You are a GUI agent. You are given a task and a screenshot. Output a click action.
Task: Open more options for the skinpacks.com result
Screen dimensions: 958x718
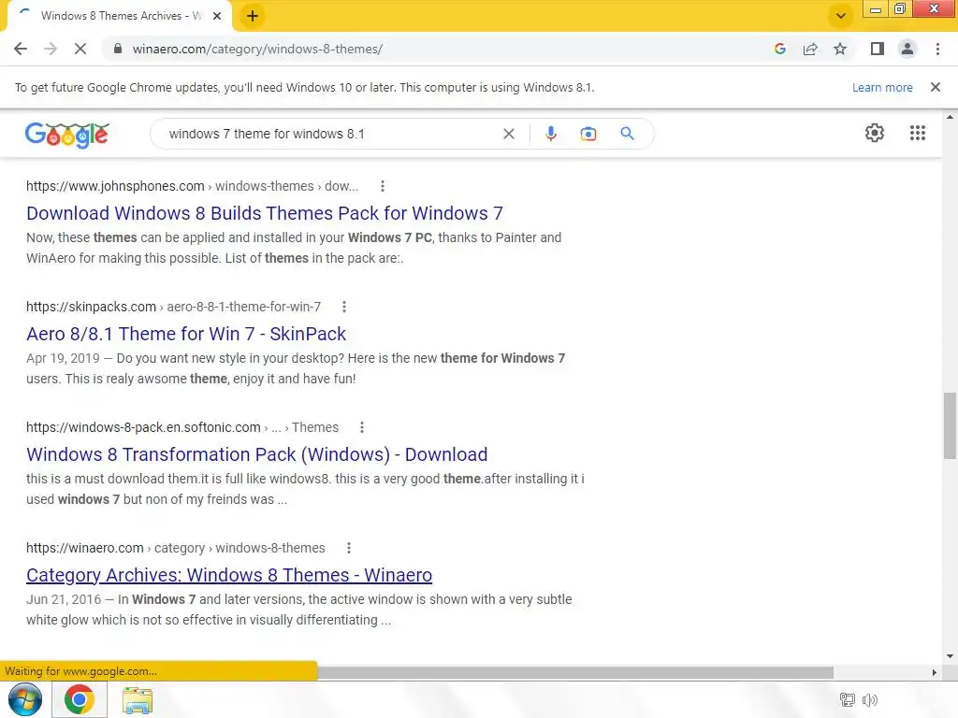pos(344,307)
